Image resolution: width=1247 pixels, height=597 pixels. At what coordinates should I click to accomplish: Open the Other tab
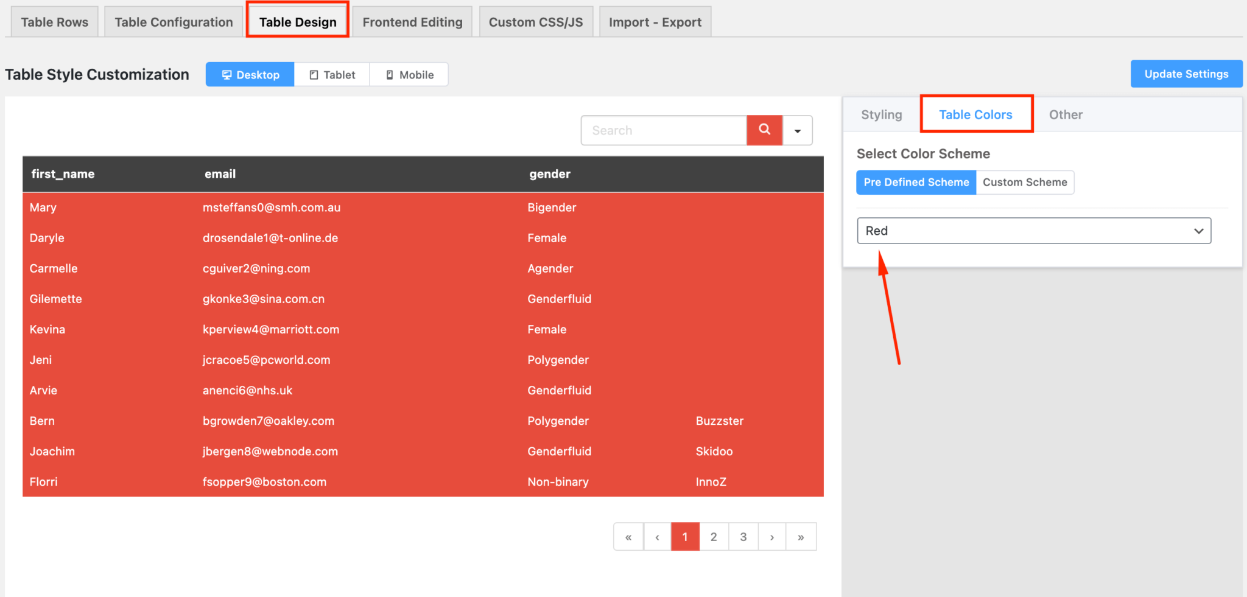(1066, 114)
